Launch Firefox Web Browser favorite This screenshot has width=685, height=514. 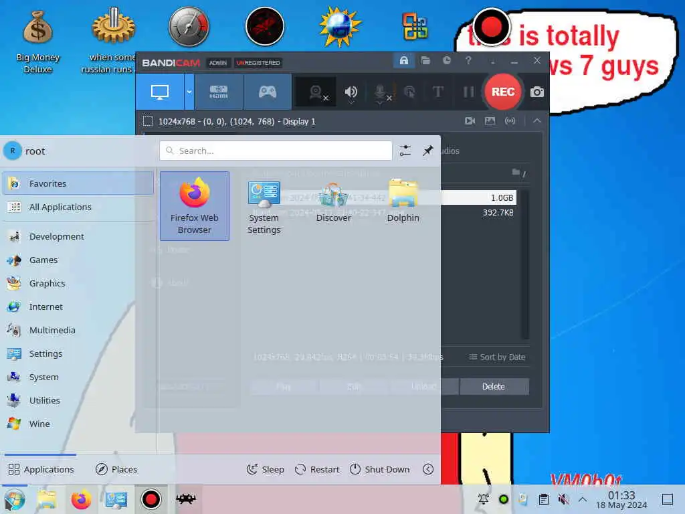[195, 206]
